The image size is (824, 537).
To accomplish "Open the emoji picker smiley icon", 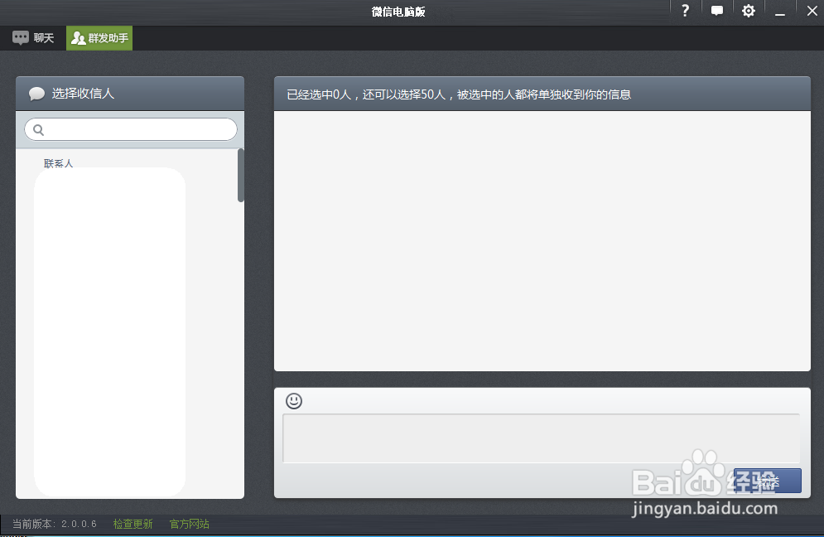I will [295, 401].
